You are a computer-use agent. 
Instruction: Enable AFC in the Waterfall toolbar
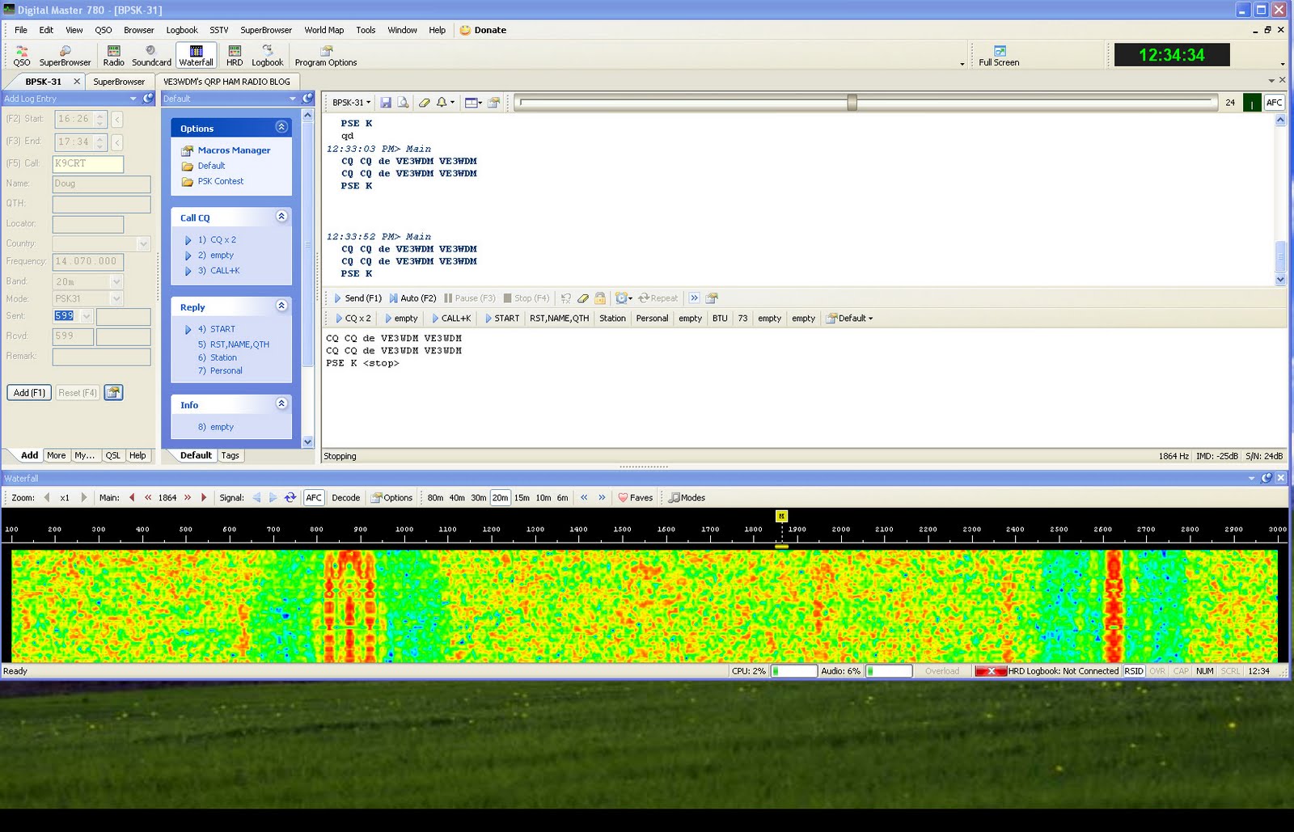click(314, 497)
